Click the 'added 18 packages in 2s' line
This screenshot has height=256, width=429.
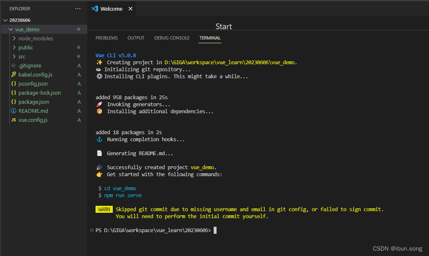(128, 133)
